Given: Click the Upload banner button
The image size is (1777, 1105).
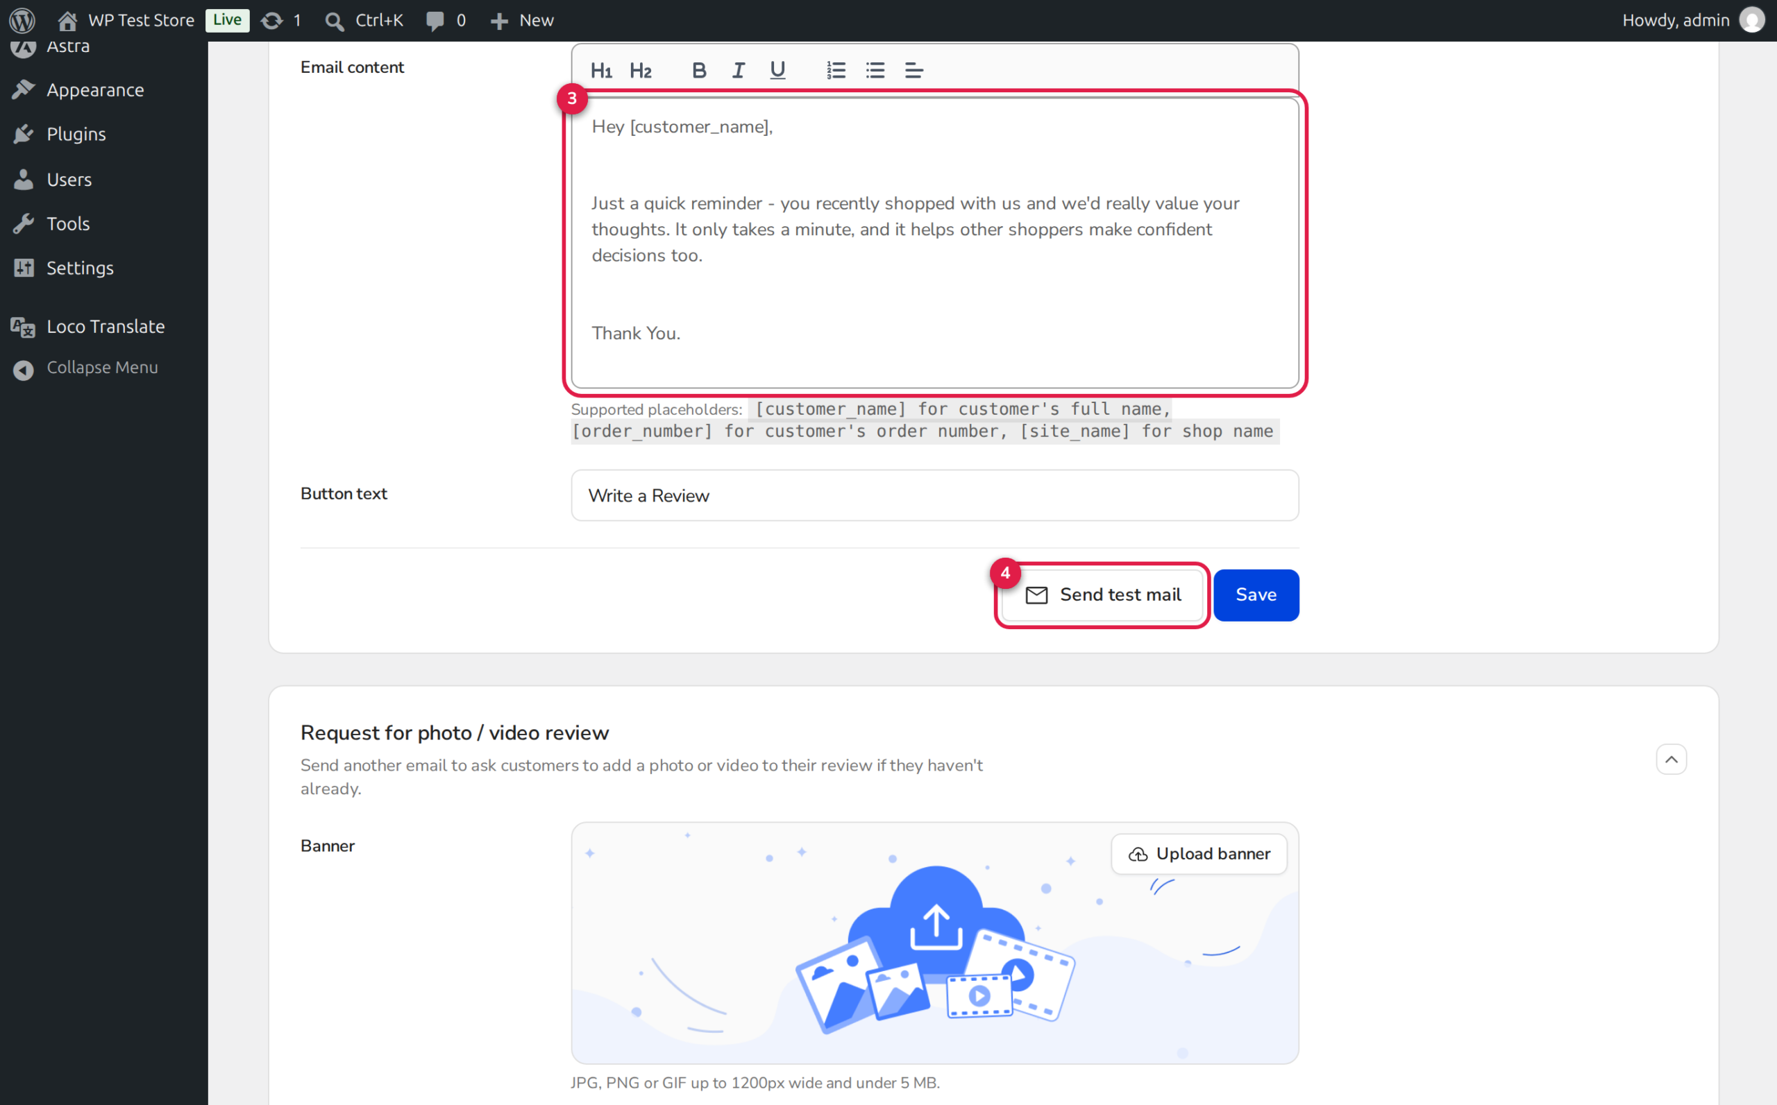Looking at the screenshot, I should (1199, 854).
